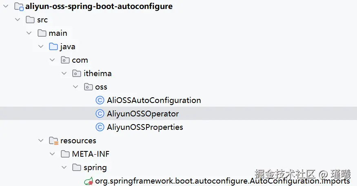Collapse the itheima package chevron
The height and width of the screenshot is (186, 357).
64,74
